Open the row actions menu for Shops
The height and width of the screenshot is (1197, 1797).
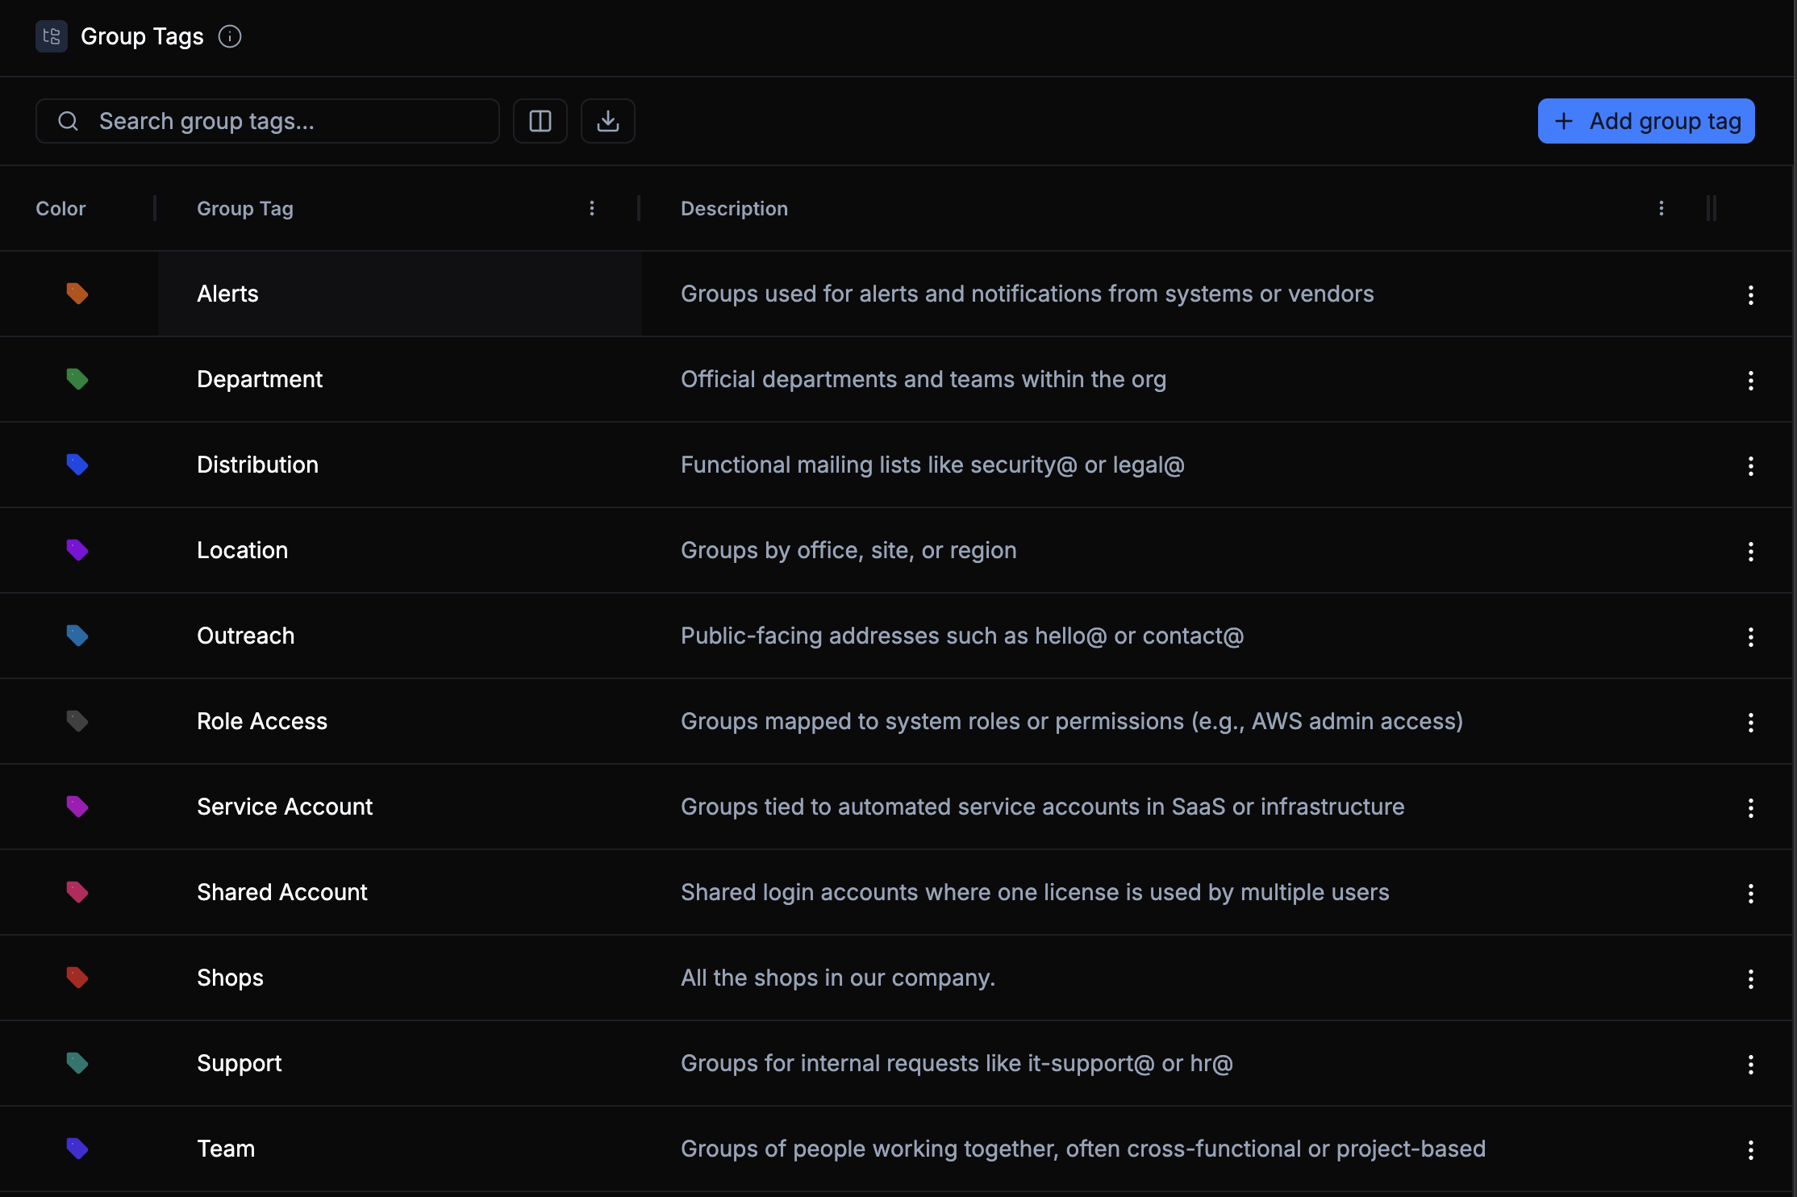point(1750,978)
